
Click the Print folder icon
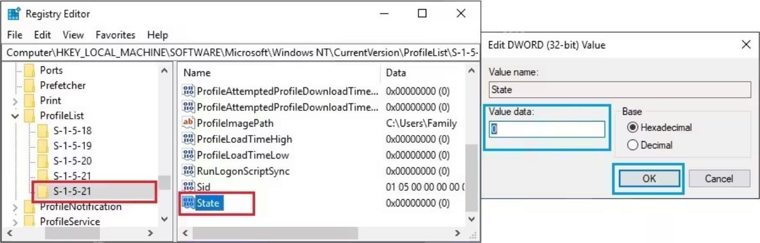pyautogui.click(x=29, y=101)
